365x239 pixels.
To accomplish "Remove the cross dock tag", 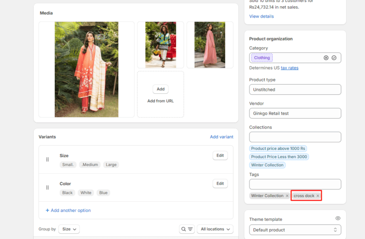I will coord(318,196).
